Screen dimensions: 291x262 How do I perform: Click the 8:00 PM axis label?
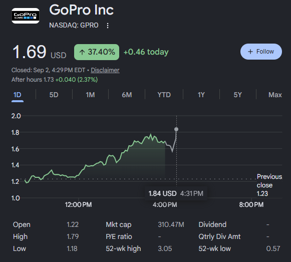coord(251,204)
